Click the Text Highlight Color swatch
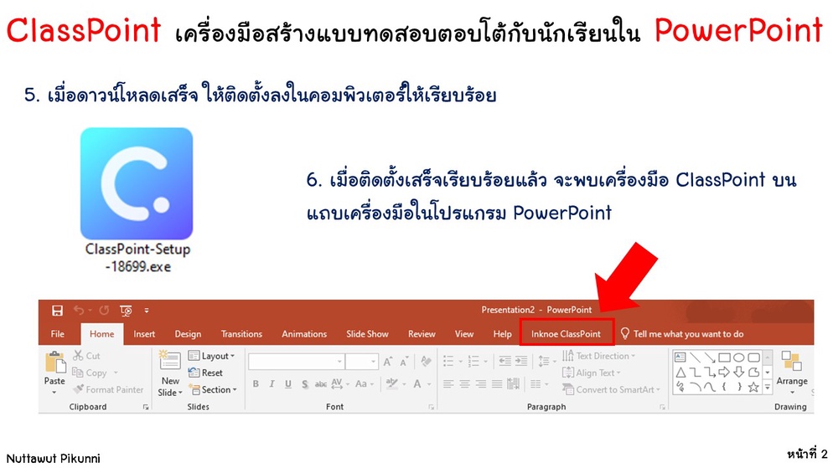 point(391,383)
